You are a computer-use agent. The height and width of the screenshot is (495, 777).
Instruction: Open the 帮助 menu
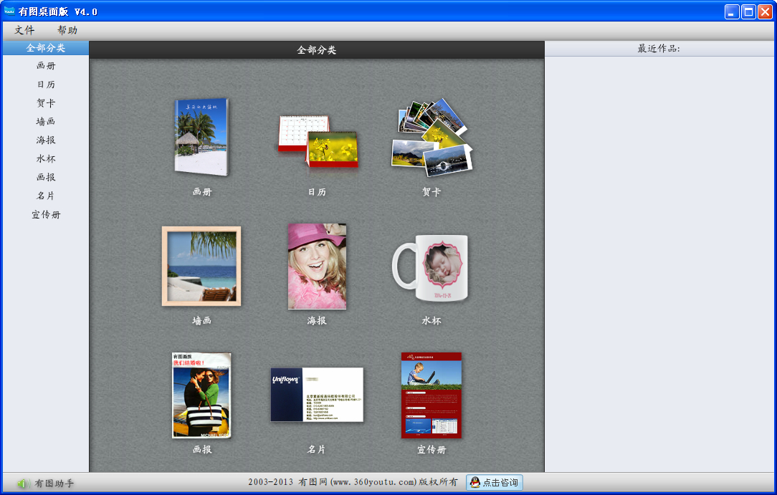coord(67,30)
